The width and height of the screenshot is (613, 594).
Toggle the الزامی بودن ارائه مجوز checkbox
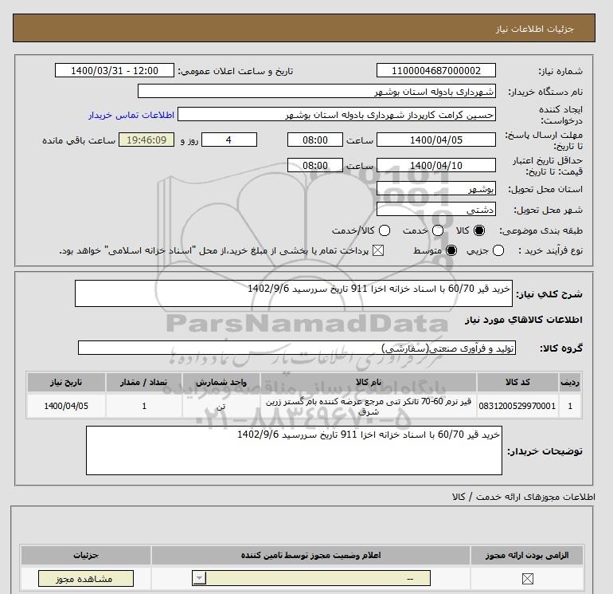point(527,578)
